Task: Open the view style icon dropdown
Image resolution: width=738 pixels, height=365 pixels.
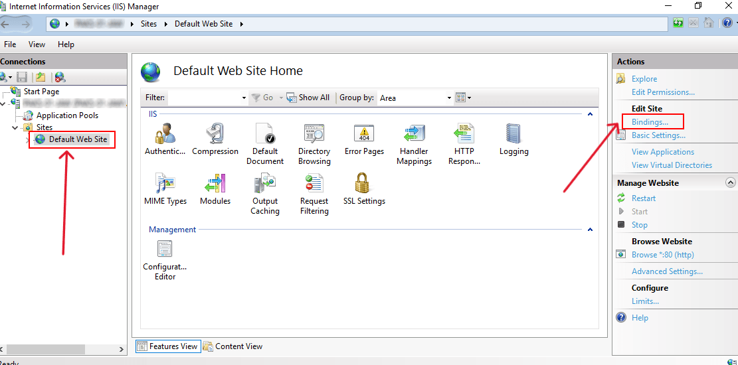Action: pyautogui.click(x=463, y=98)
